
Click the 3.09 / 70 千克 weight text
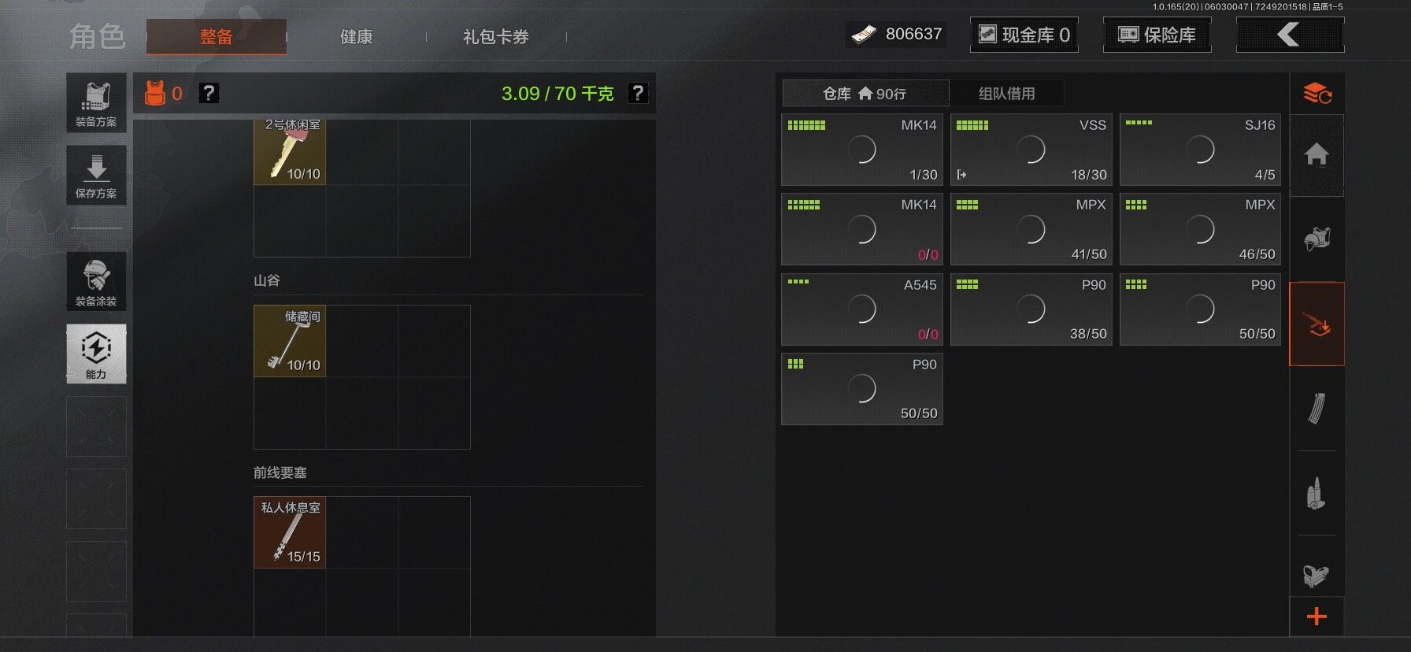[557, 94]
